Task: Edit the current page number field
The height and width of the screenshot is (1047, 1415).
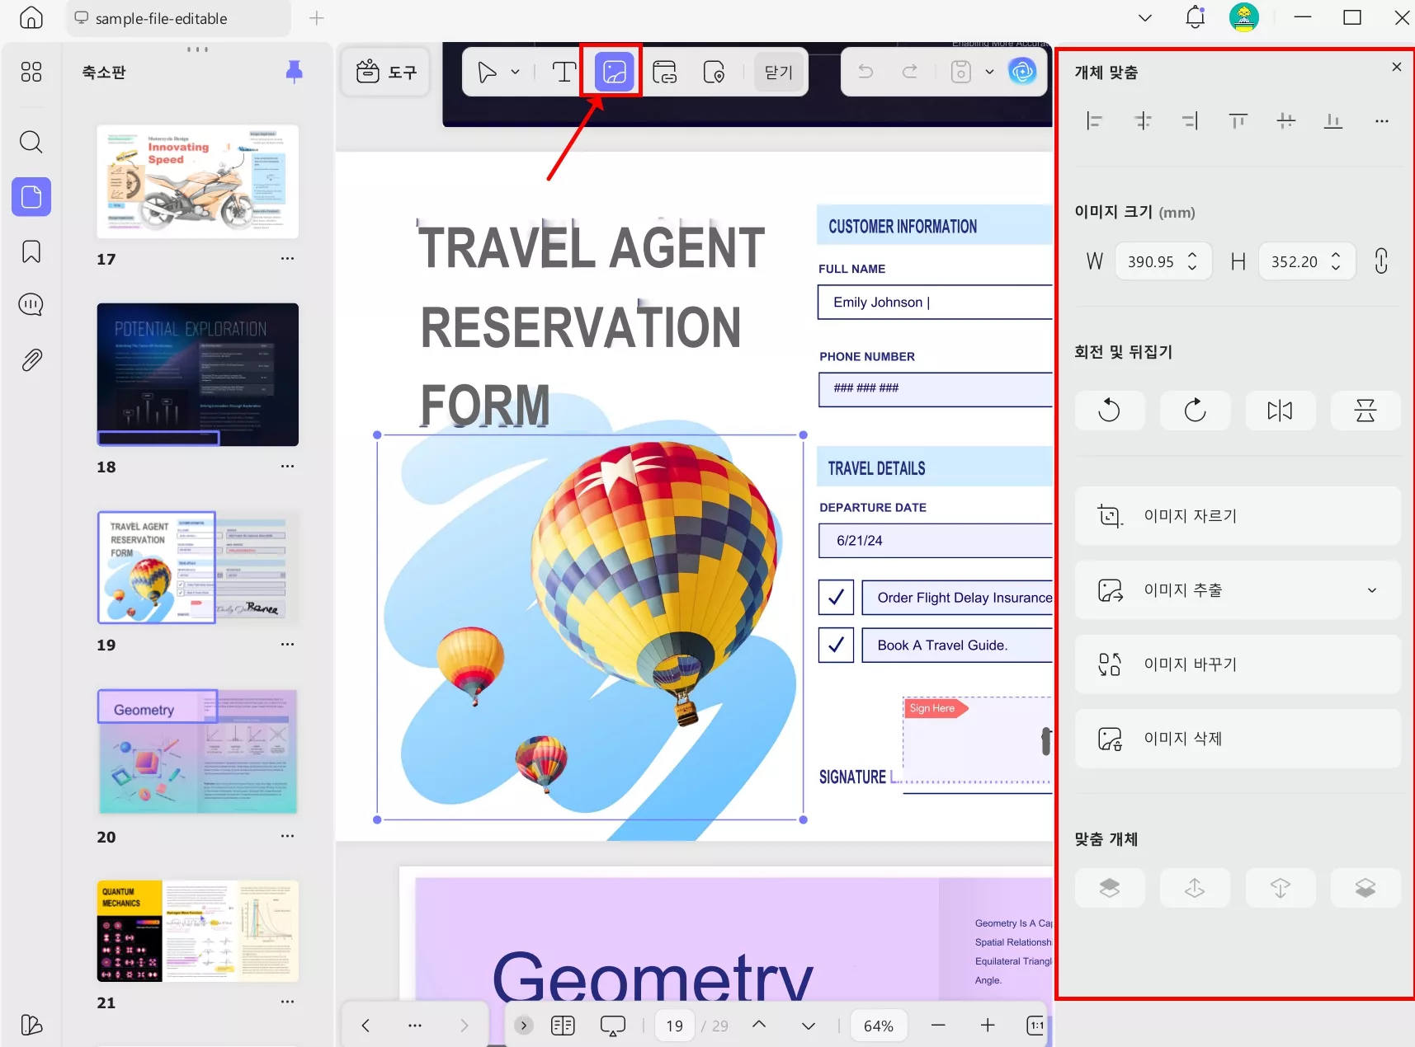Action: pyautogui.click(x=675, y=1026)
